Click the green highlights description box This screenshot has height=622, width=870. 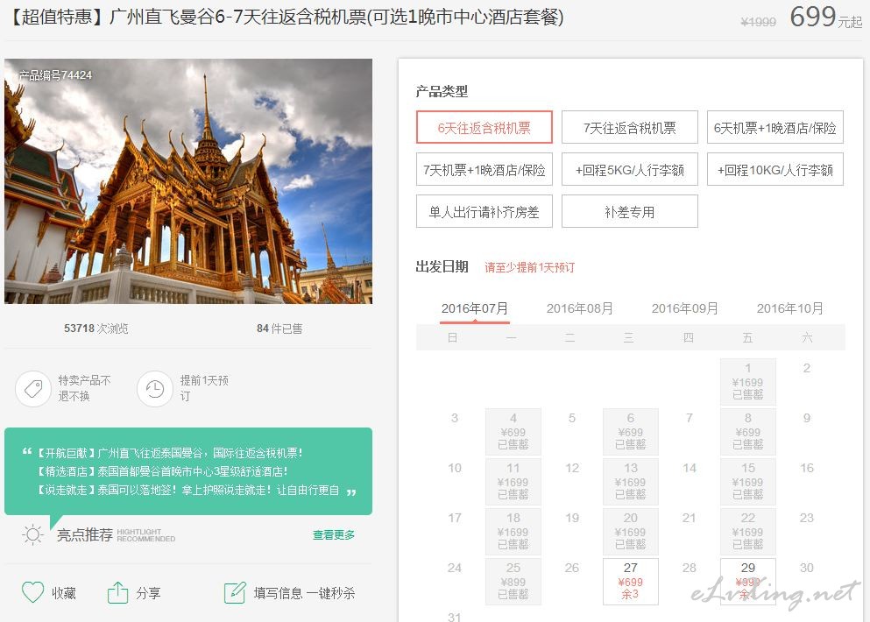[188, 471]
